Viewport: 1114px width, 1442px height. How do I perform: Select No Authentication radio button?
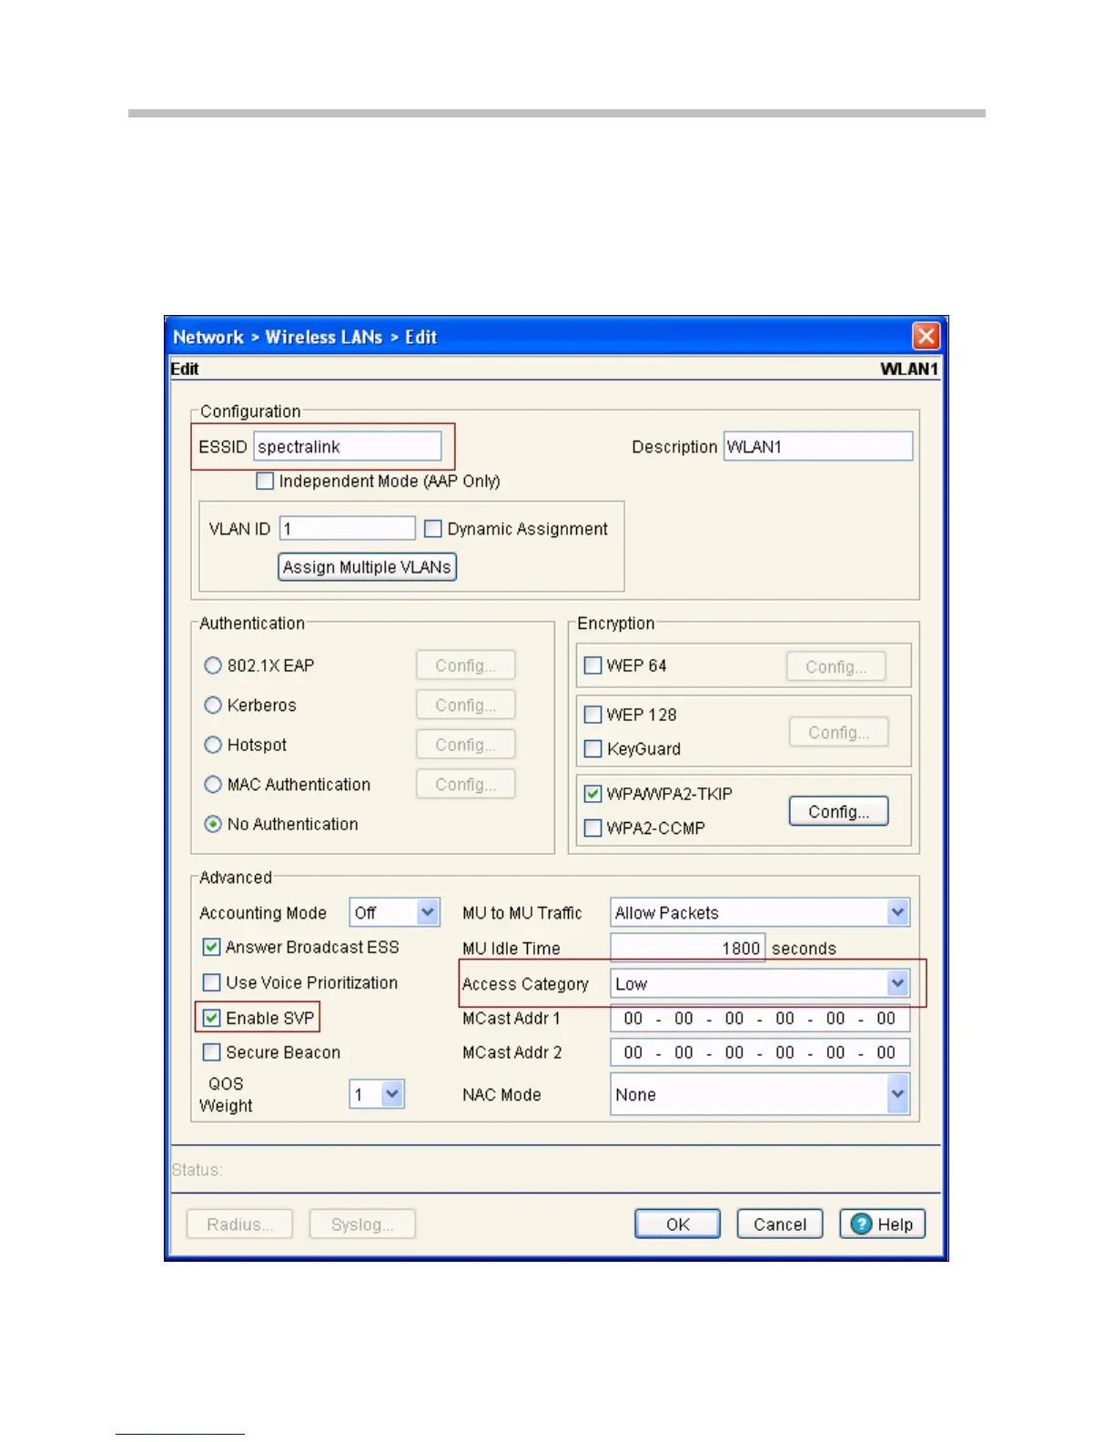point(213,824)
